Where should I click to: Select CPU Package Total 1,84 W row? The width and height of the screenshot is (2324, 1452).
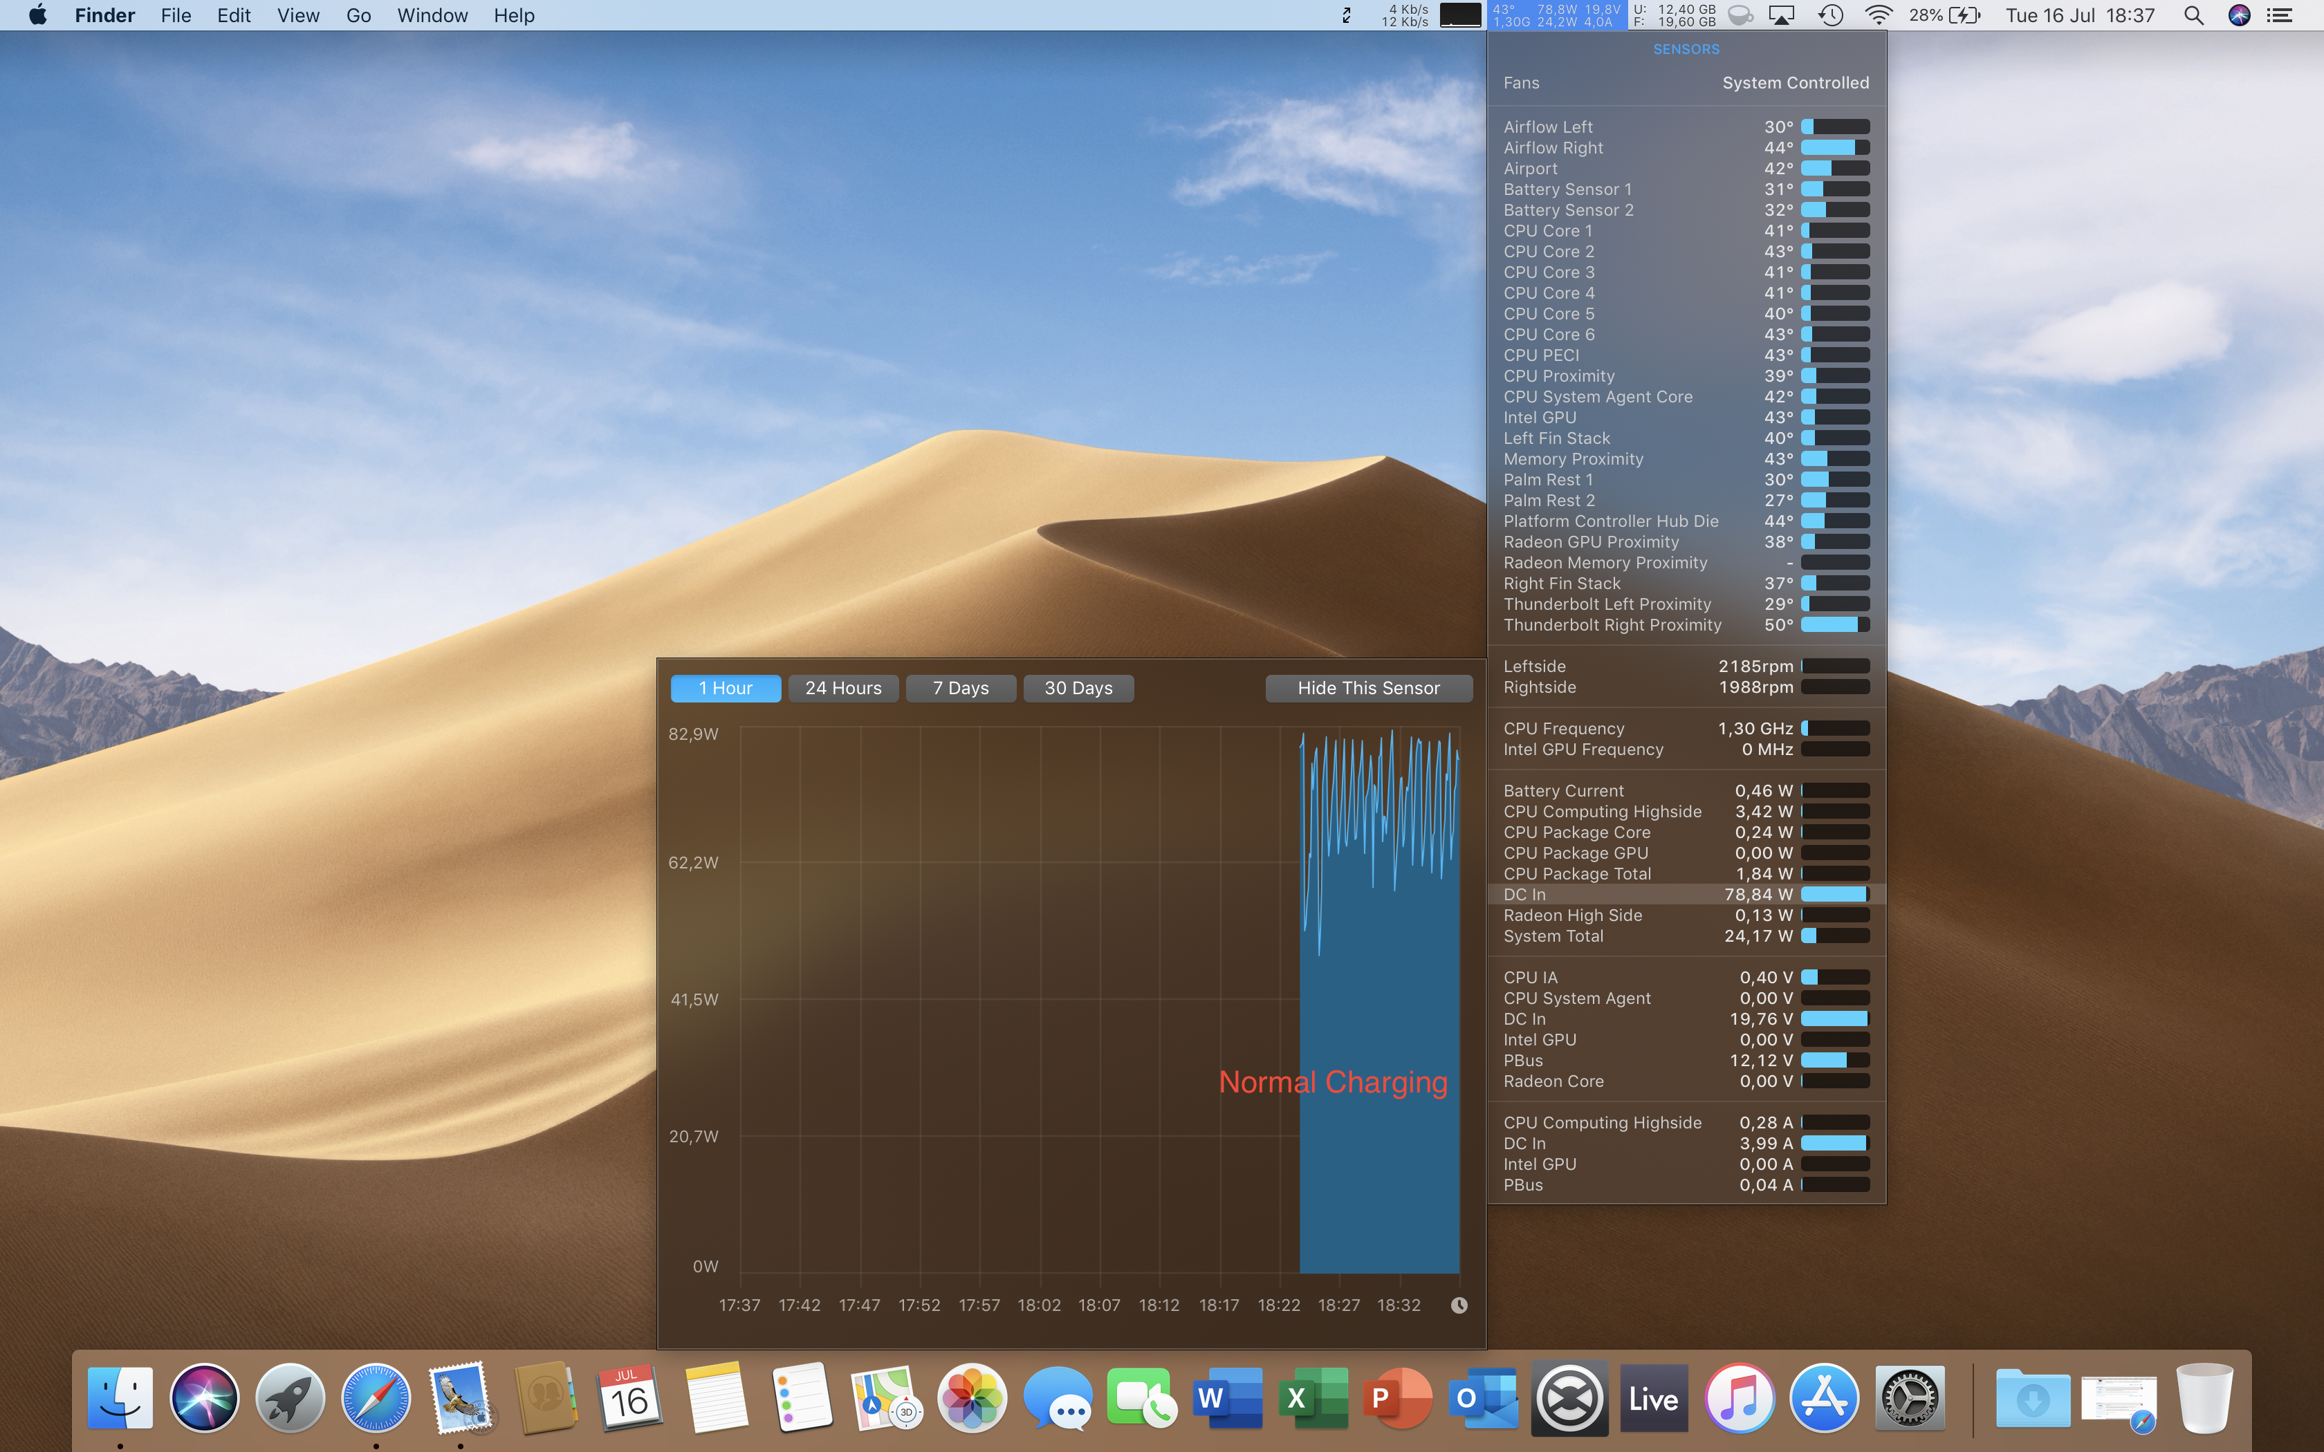pos(1686,874)
